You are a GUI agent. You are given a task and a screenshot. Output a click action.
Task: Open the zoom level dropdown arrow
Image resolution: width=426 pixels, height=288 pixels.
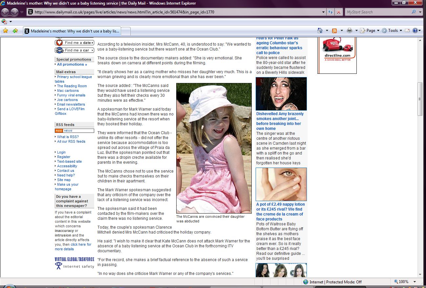click(x=415, y=282)
